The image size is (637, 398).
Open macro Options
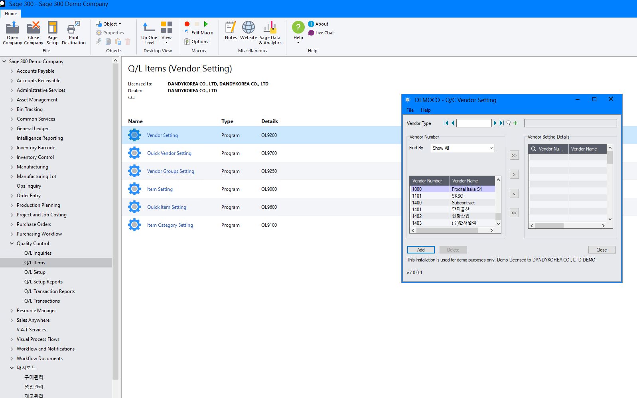(196, 42)
